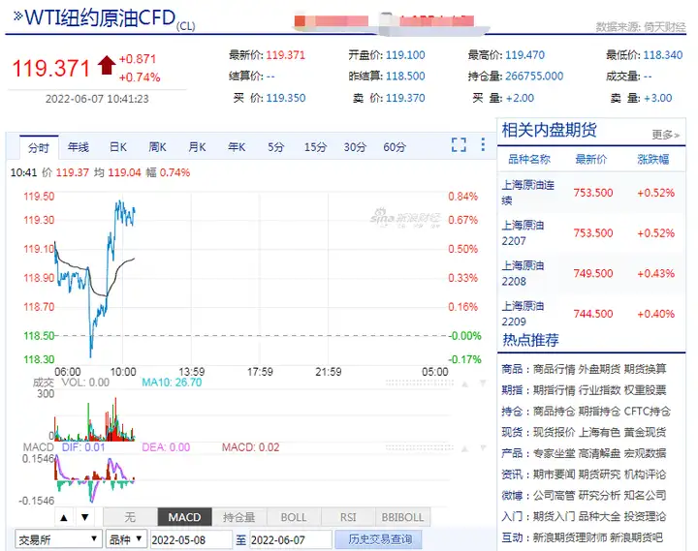698x551 pixels.
Task: Click the WTI纽约原油CFD title
Action: point(100,17)
